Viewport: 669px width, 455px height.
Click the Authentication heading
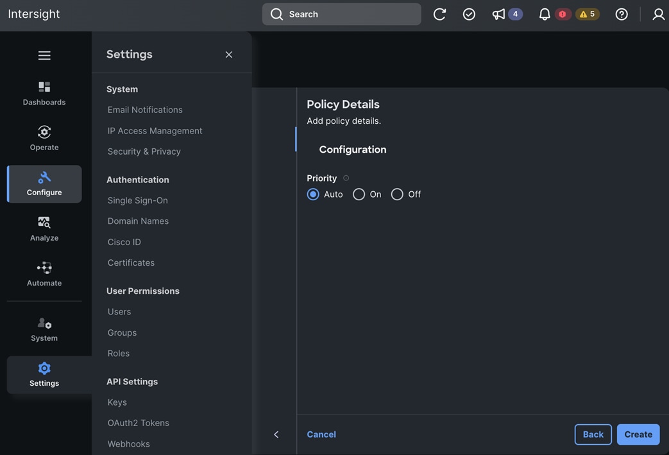click(x=138, y=180)
